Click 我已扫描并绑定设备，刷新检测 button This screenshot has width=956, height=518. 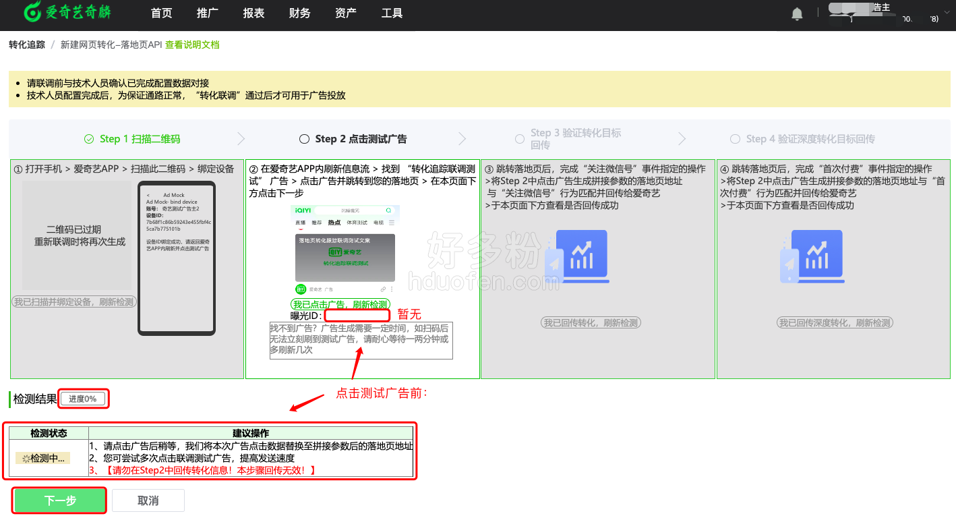[74, 301]
